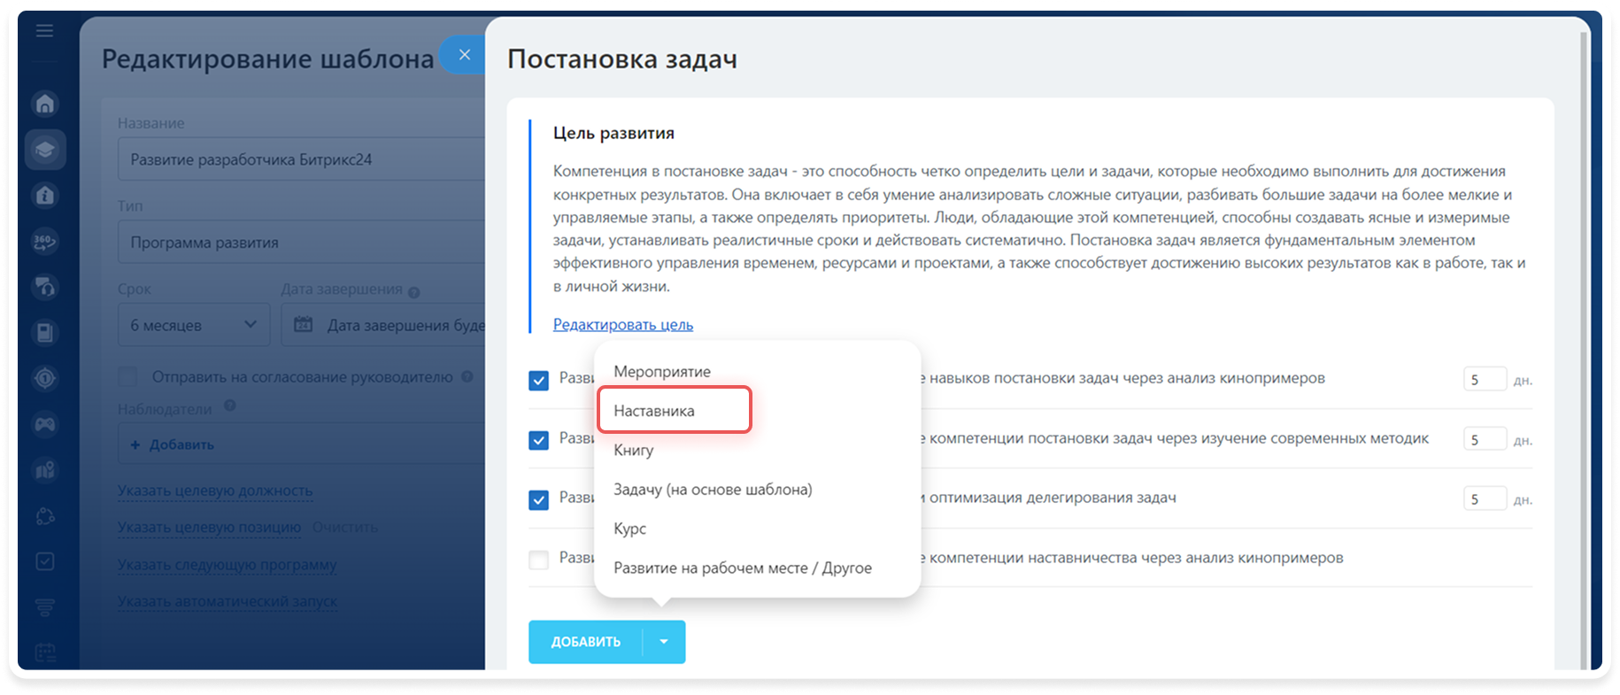The width and height of the screenshot is (1620, 695).
Task: Enable Отправить на согласование руководителю checkbox
Action: (x=127, y=376)
